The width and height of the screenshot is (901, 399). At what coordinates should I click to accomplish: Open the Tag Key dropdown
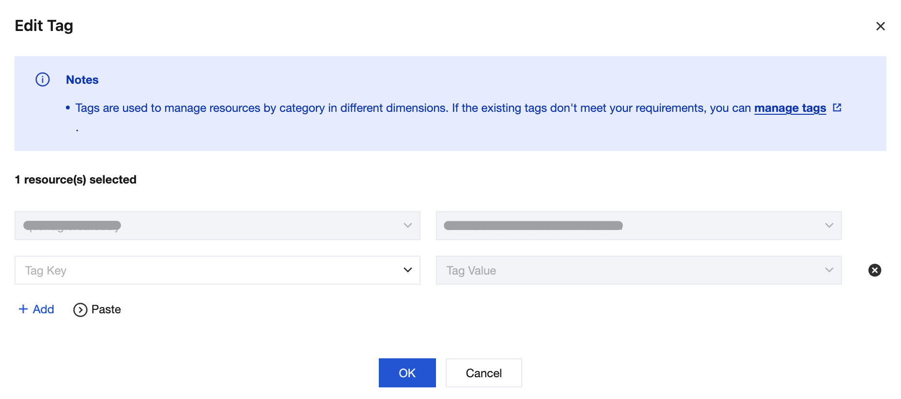217,270
